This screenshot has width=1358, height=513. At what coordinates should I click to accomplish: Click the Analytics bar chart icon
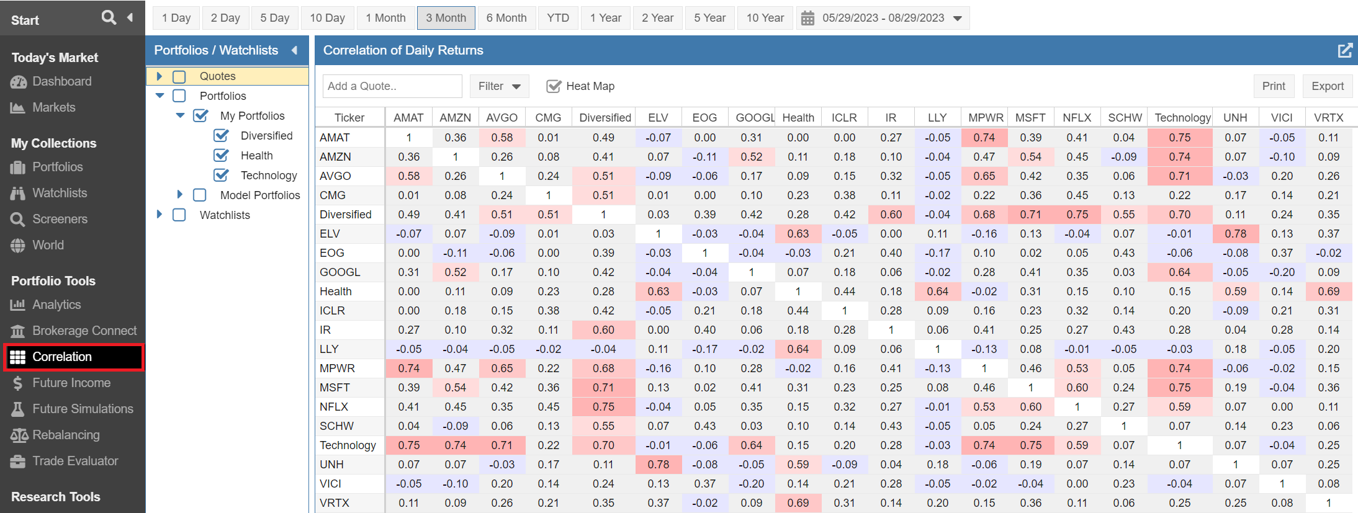pos(18,305)
